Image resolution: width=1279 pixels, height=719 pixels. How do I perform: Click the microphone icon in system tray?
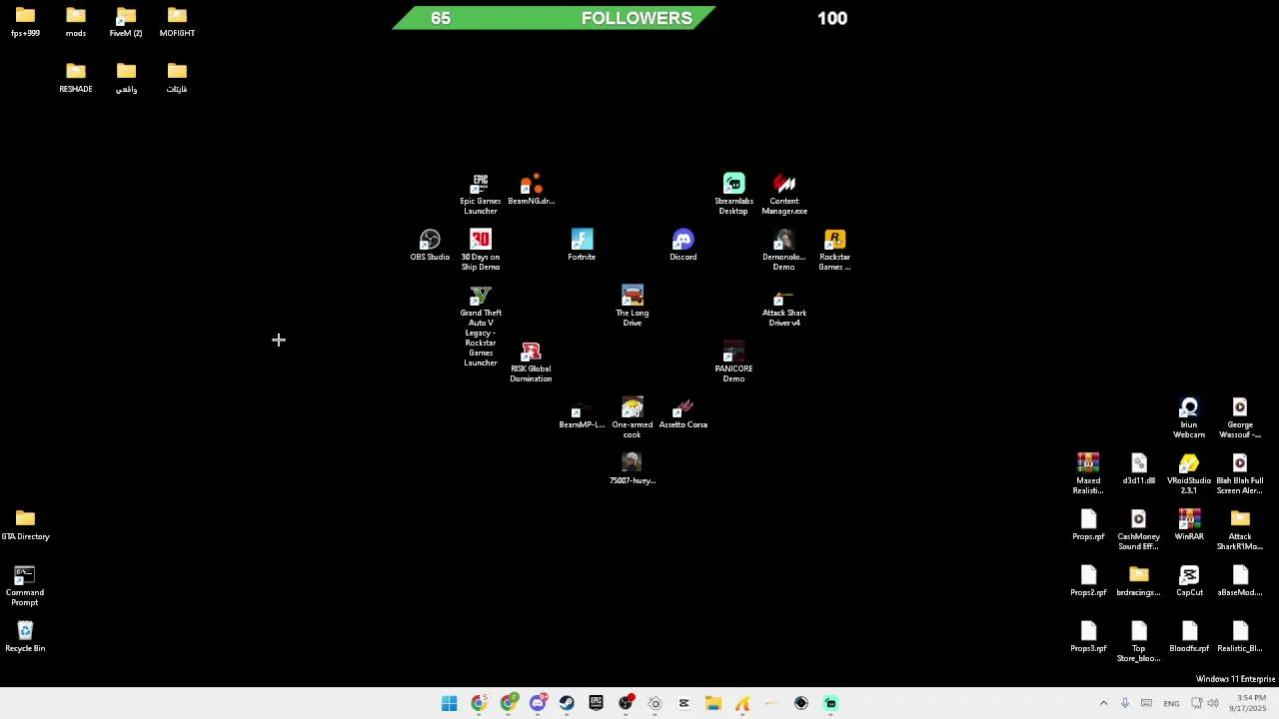click(x=1125, y=703)
